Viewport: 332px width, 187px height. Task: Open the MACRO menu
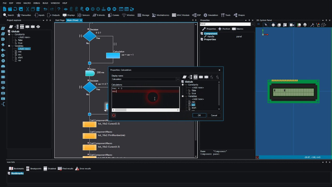[x=27, y=3]
